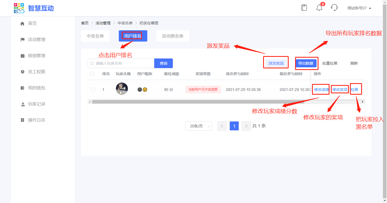Click the 我的钱包 wallet icon in sidebar
The width and height of the screenshot is (387, 203).
pyautogui.click(x=23, y=88)
